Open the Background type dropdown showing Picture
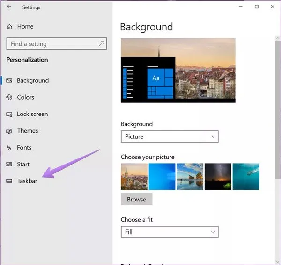Viewport: 281px width, 265px height. pyautogui.click(x=170, y=136)
